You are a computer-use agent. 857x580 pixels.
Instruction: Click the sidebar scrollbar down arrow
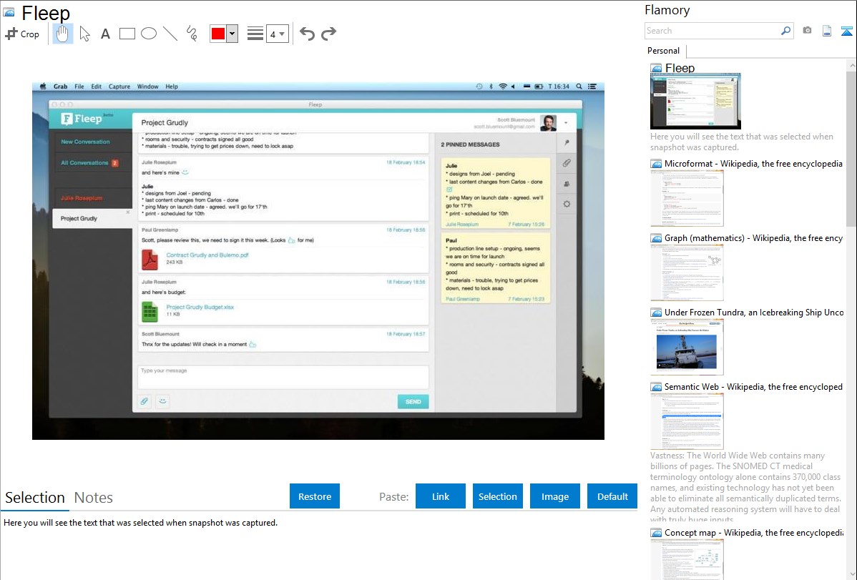pyautogui.click(x=851, y=574)
